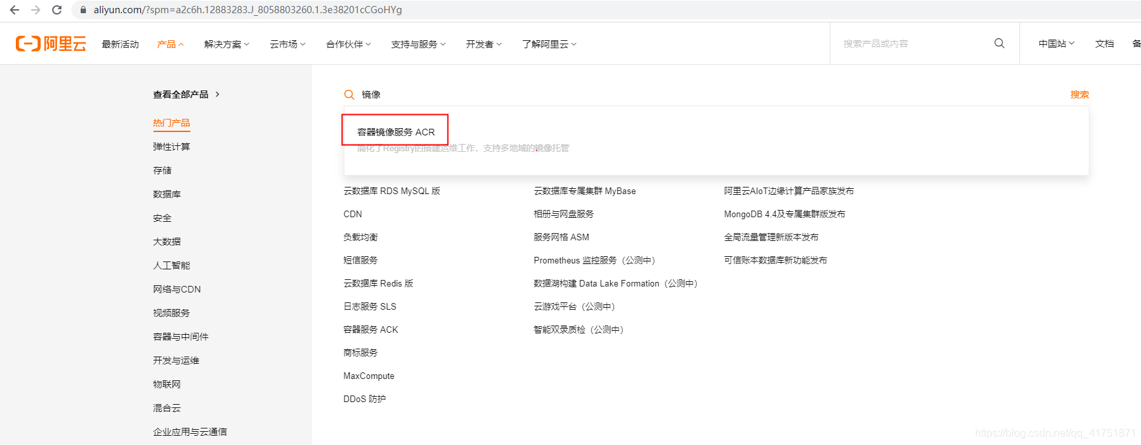Expand 支持与服务 dropdown
The image size is (1141, 445).
coord(418,44)
